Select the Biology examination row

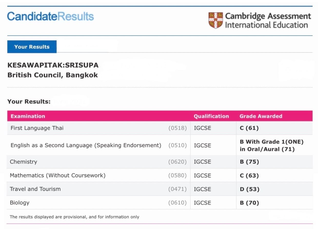click(x=160, y=203)
